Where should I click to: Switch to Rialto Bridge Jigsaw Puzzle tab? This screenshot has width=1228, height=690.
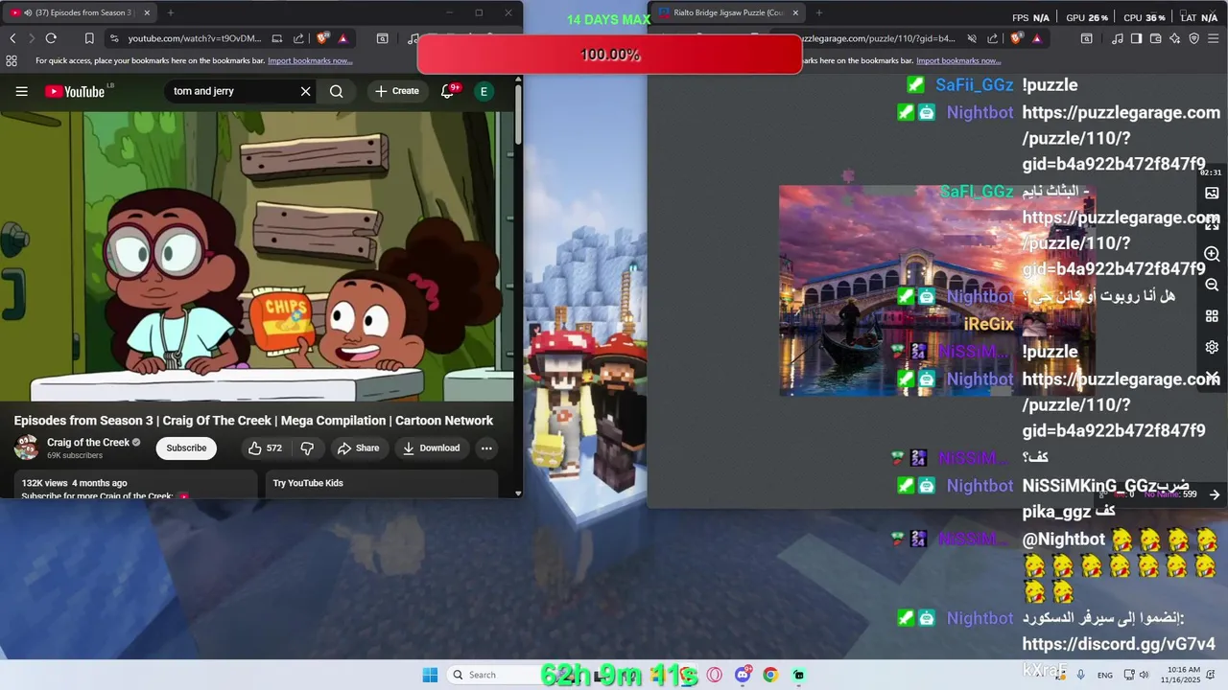728,12
